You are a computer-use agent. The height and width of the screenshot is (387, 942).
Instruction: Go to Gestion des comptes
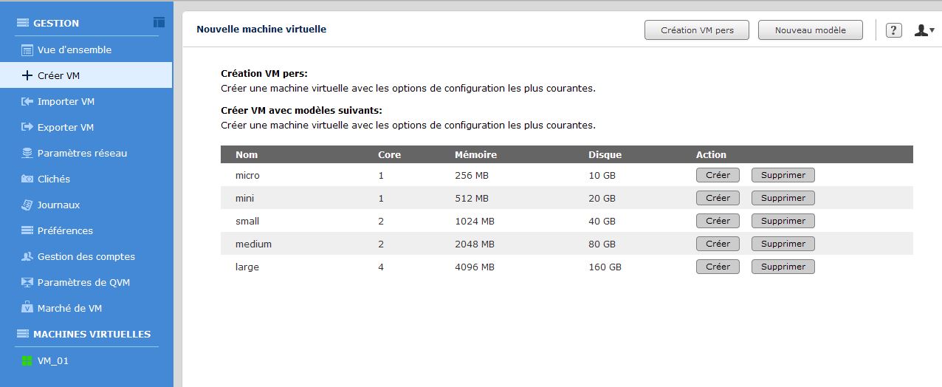[x=86, y=257]
